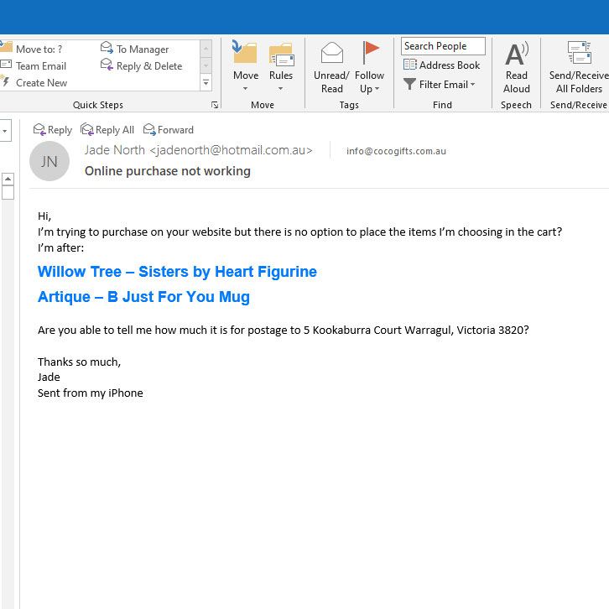Open the Move folder dropdown
Screen dimensions: 609x609
click(x=246, y=67)
